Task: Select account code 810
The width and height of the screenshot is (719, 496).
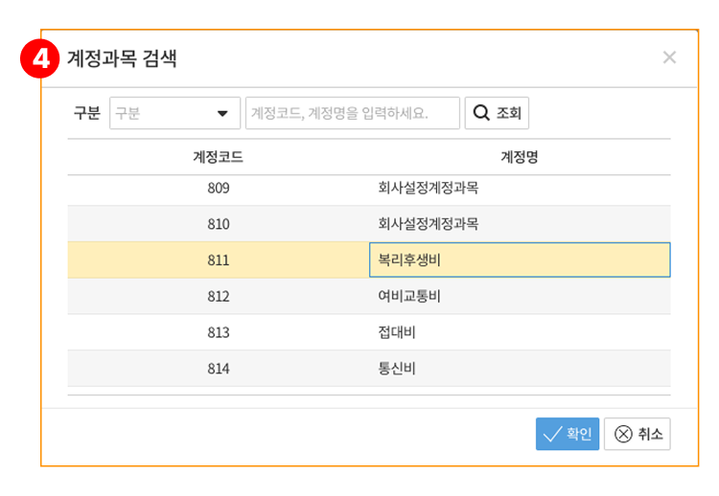Action: pos(219,224)
